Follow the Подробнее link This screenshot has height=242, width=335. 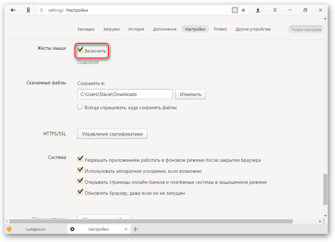coord(88,62)
